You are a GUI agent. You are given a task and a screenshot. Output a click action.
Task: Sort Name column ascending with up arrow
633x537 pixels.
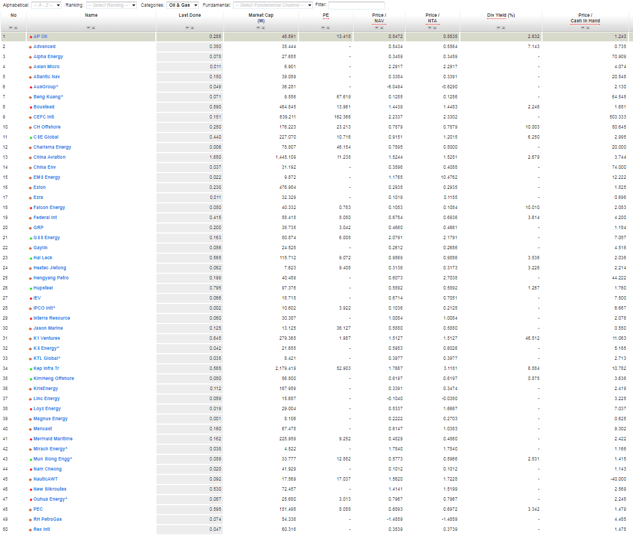pos(93,28)
